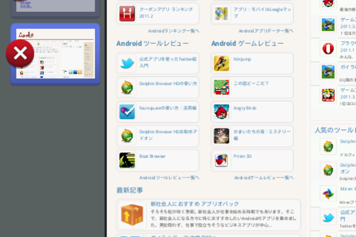Screen dimensions: 356x237
Task: Open the new employee recommended apps article title
Action: pyautogui.click(x=194, y=204)
